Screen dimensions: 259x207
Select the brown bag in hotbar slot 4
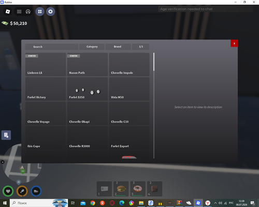point(154,189)
